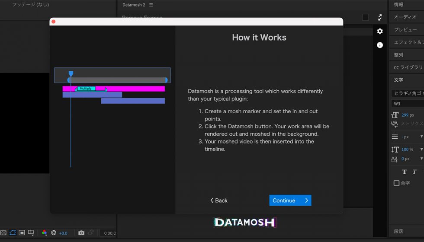This screenshot has height=242, width=424.
Task: Click the メトリクス kerning value
Action: pos(412,124)
